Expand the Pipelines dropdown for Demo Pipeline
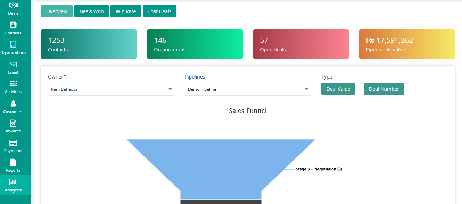The image size is (462, 204). click(247, 89)
